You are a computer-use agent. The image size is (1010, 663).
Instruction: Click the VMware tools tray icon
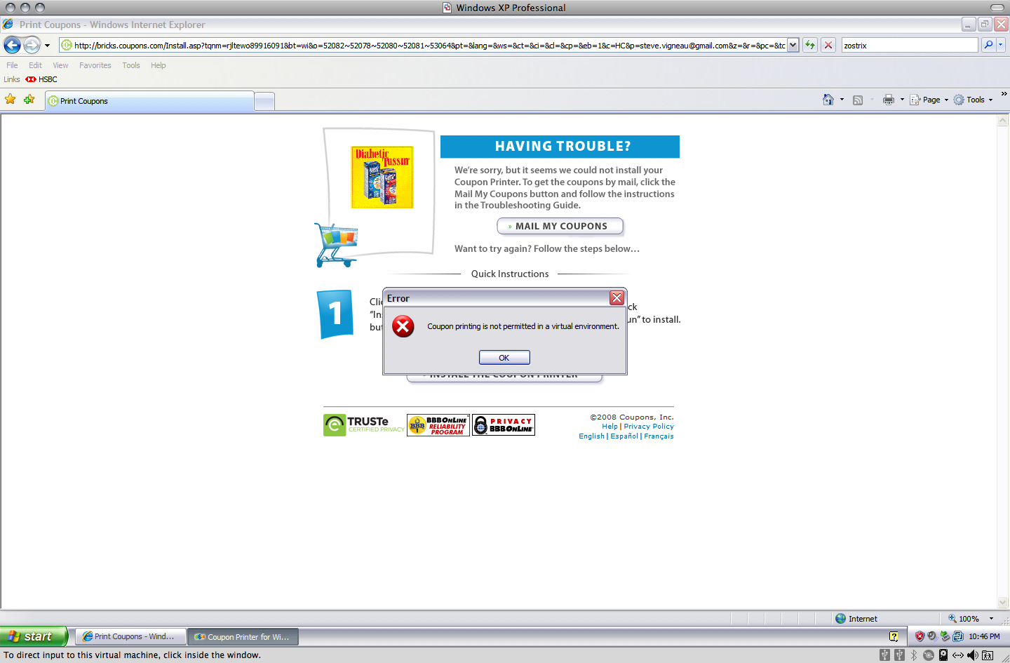pyautogui.click(x=958, y=636)
